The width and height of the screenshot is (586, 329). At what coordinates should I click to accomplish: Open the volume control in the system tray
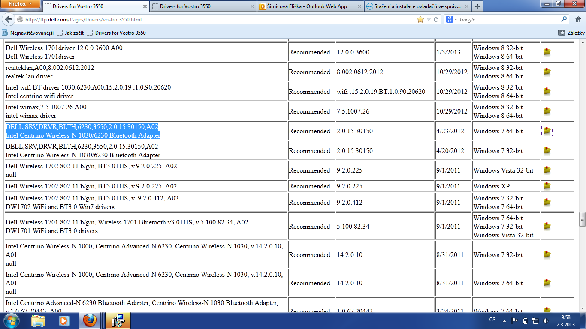click(x=546, y=321)
